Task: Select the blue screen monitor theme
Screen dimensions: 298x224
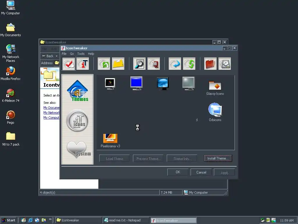Action: point(136,83)
